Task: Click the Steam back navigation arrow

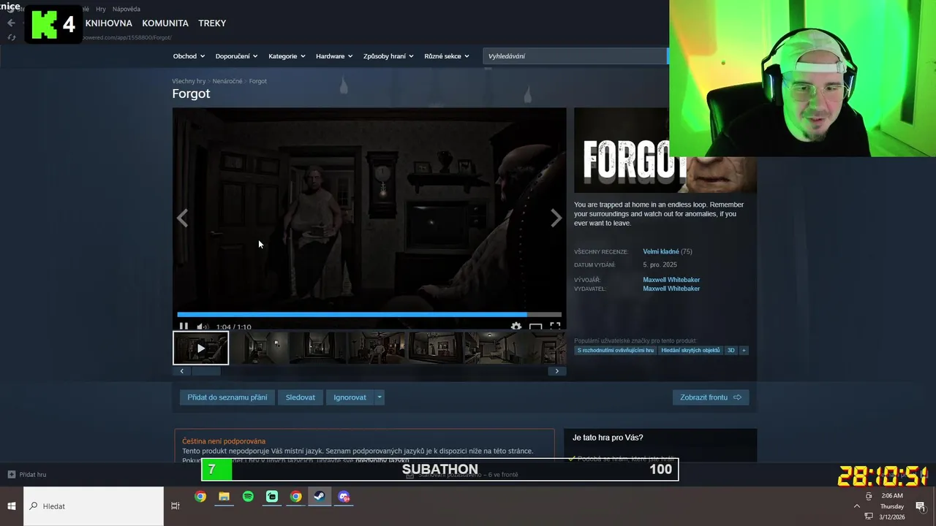Action: click(x=11, y=23)
